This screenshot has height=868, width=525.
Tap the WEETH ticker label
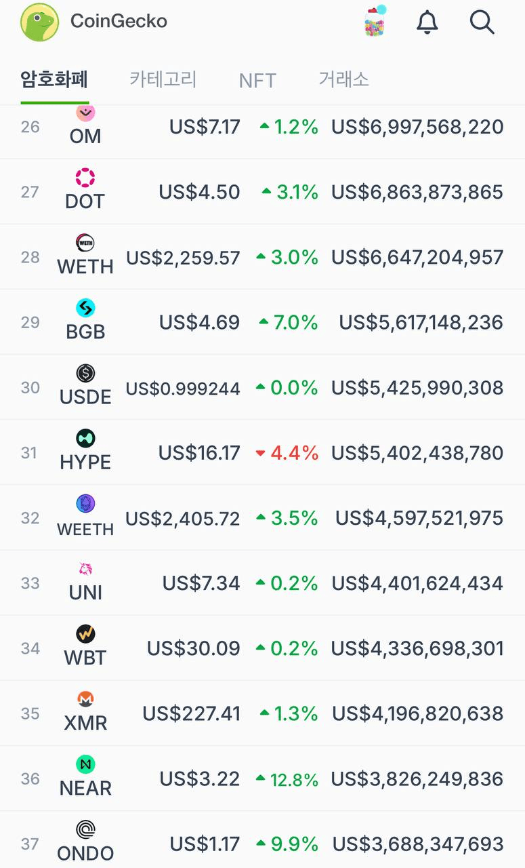click(85, 528)
